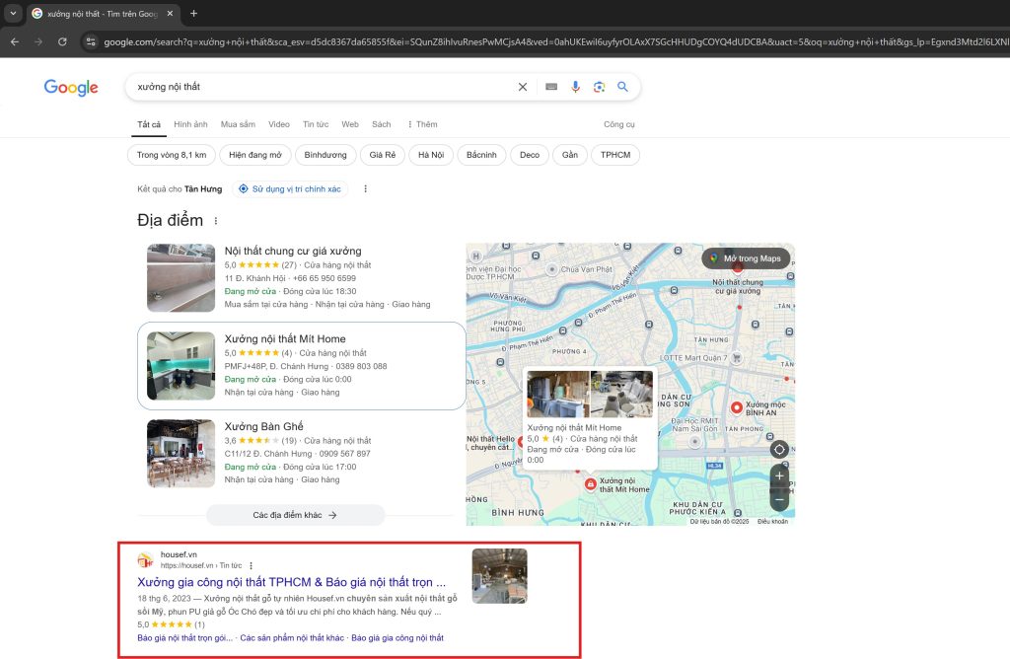Click Sử dụng vị trí chính xác
This screenshot has height=659, width=1010.
(290, 188)
